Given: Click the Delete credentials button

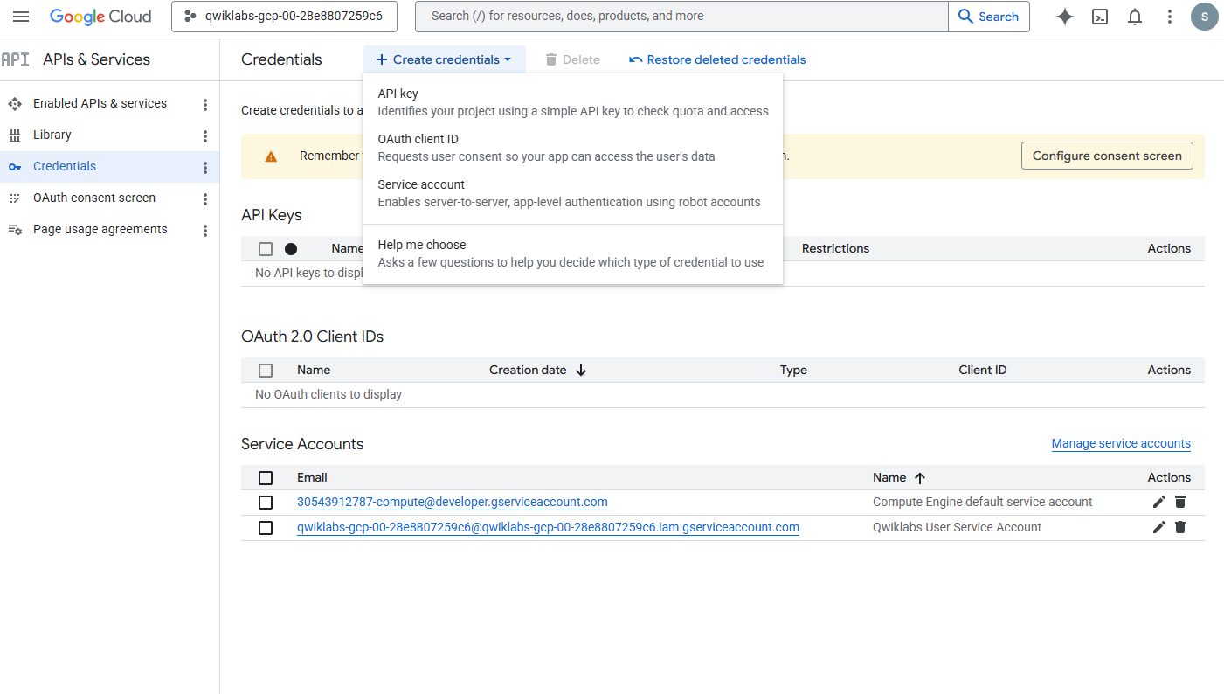Looking at the screenshot, I should coord(572,59).
